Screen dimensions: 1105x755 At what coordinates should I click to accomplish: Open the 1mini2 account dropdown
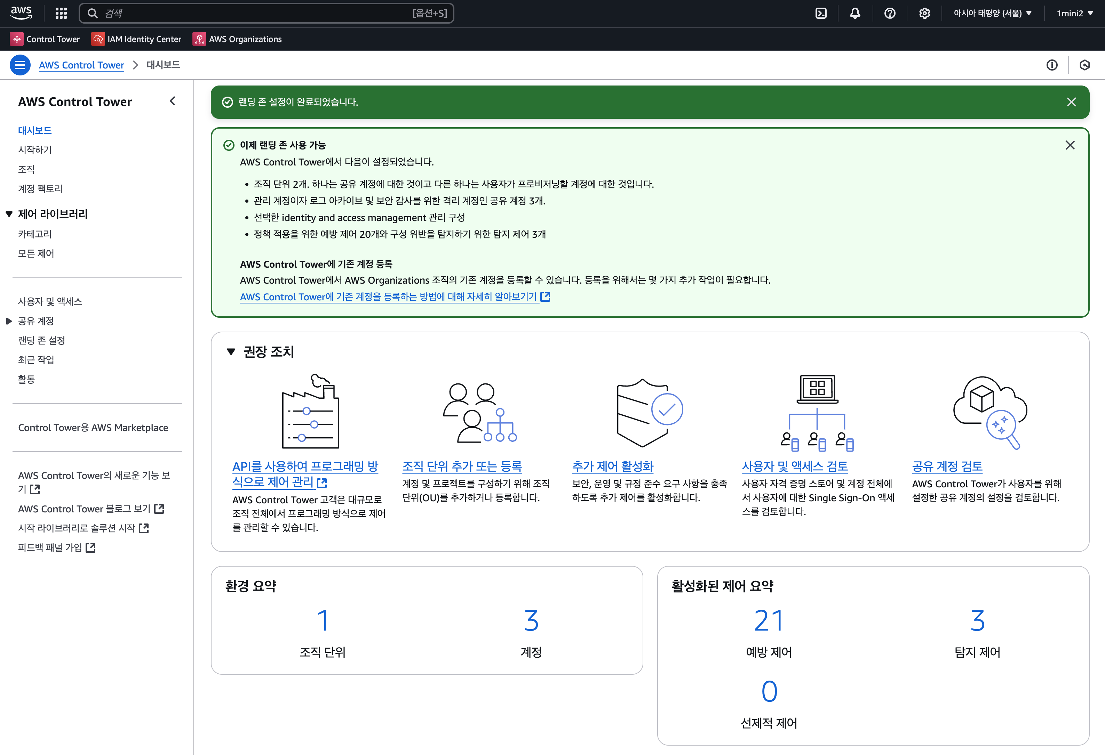click(x=1075, y=13)
